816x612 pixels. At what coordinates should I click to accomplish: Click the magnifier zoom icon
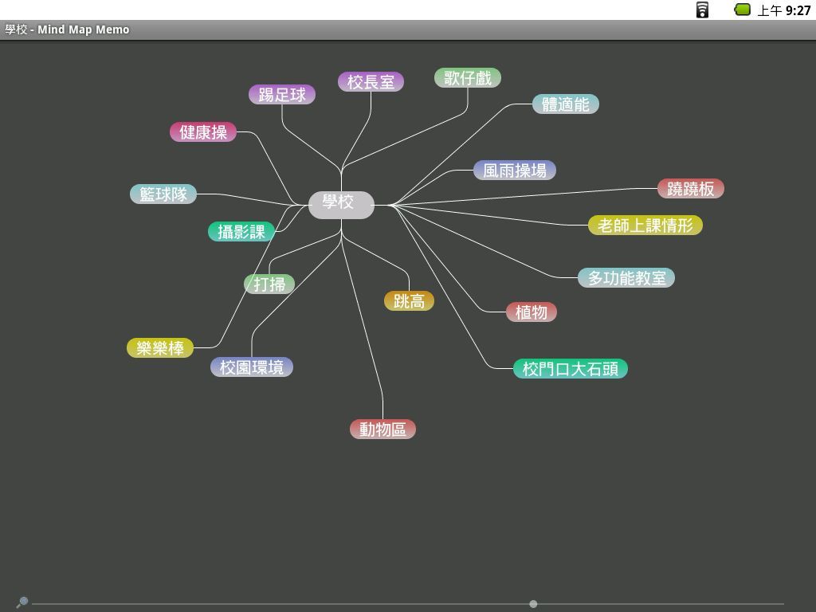tap(22, 602)
